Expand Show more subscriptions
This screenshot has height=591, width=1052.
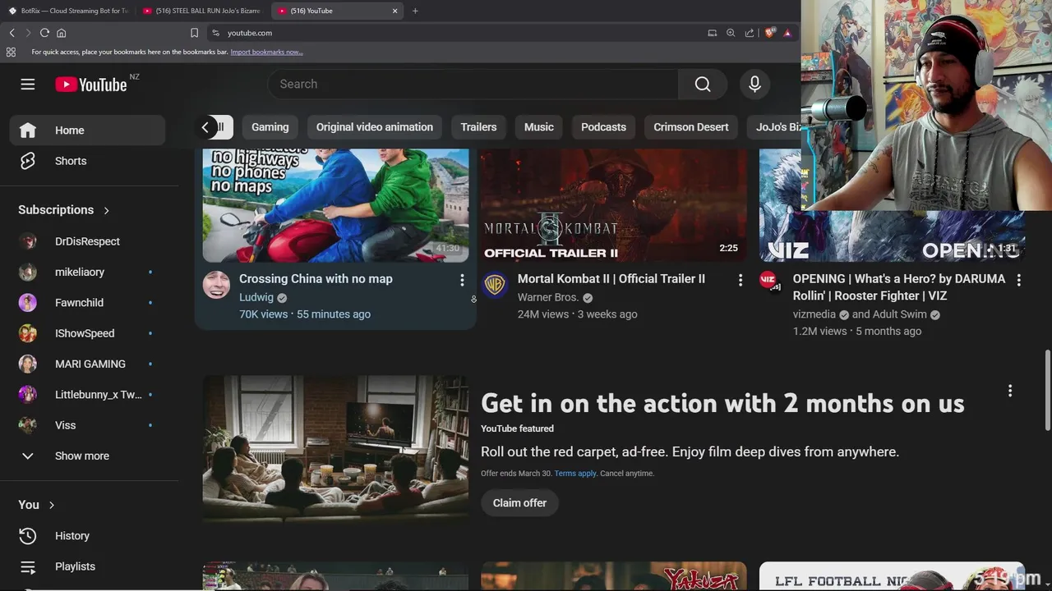tap(89, 456)
